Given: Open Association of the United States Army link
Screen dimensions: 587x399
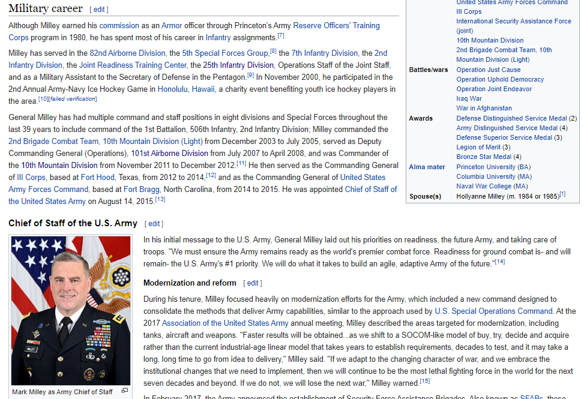Looking at the screenshot, I should coord(225,323).
